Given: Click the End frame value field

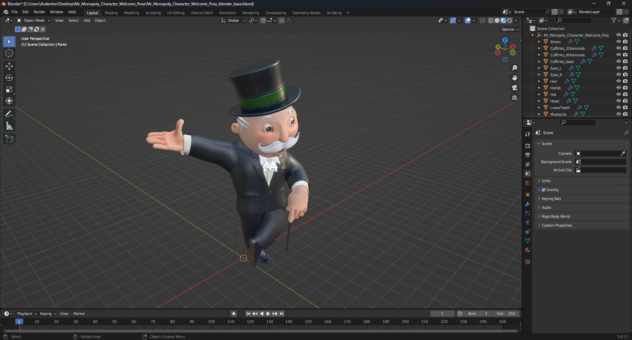Looking at the screenshot, I should tap(506, 314).
